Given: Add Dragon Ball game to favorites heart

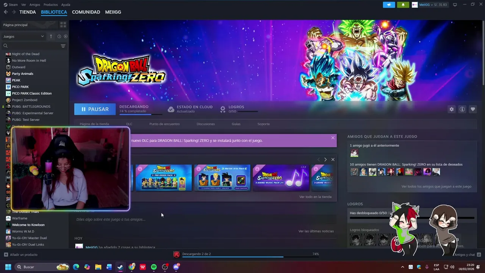Looking at the screenshot, I should 472,109.
